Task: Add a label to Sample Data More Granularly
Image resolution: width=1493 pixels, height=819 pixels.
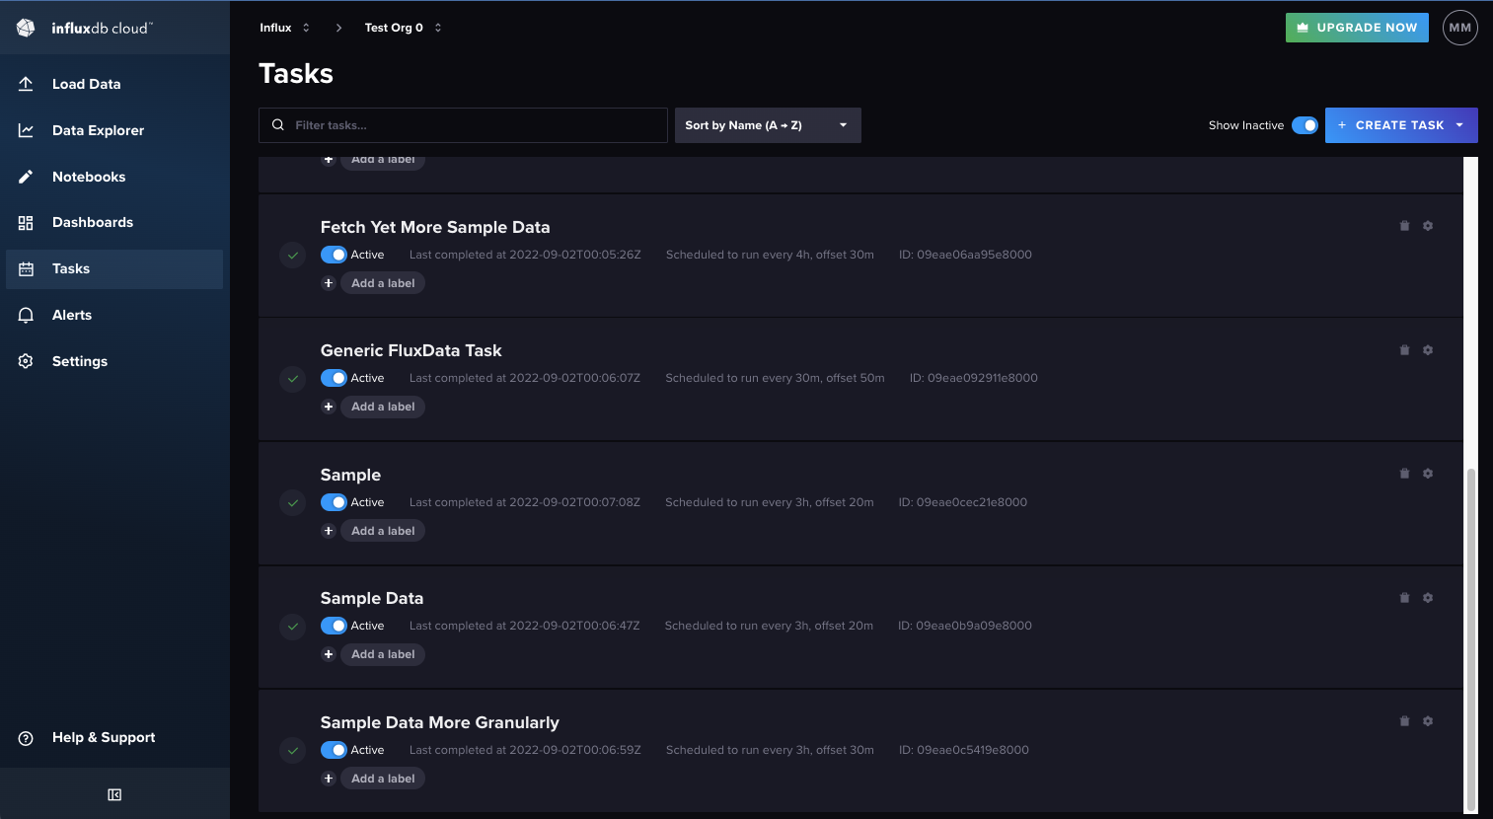Action: click(383, 778)
